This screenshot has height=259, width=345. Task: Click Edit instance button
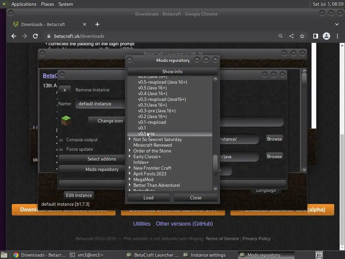pos(79,195)
